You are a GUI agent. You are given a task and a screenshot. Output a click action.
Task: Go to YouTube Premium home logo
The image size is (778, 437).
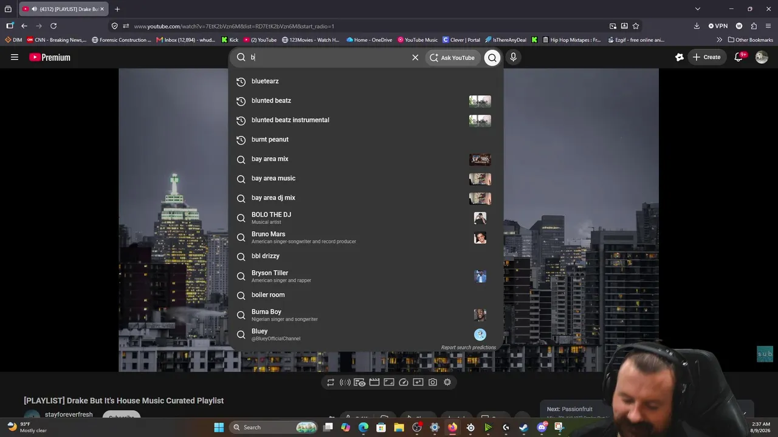(50, 57)
